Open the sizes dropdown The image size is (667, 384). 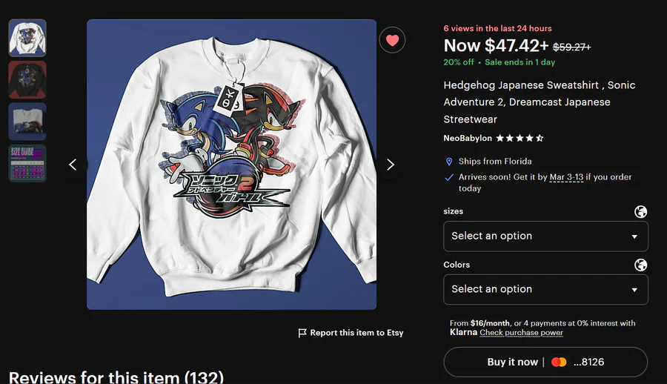pyautogui.click(x=545, y=236)
